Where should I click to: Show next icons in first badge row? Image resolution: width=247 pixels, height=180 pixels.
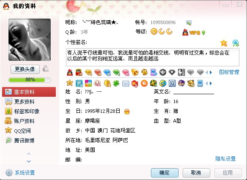[211, 73]
